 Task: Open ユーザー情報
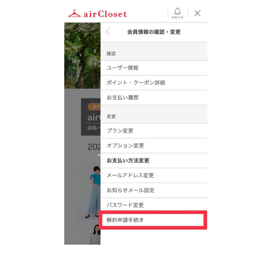pos(154,68)
